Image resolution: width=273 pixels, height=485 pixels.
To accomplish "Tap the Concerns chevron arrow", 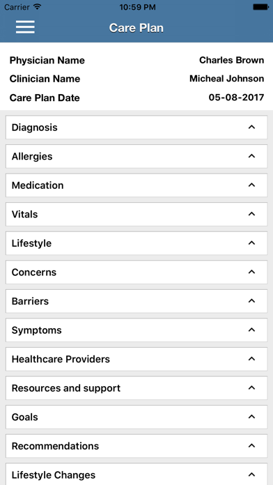I will tap(251, 272).
